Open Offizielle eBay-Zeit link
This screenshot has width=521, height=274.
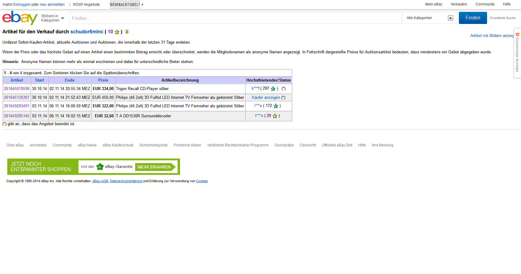(337, 145)
